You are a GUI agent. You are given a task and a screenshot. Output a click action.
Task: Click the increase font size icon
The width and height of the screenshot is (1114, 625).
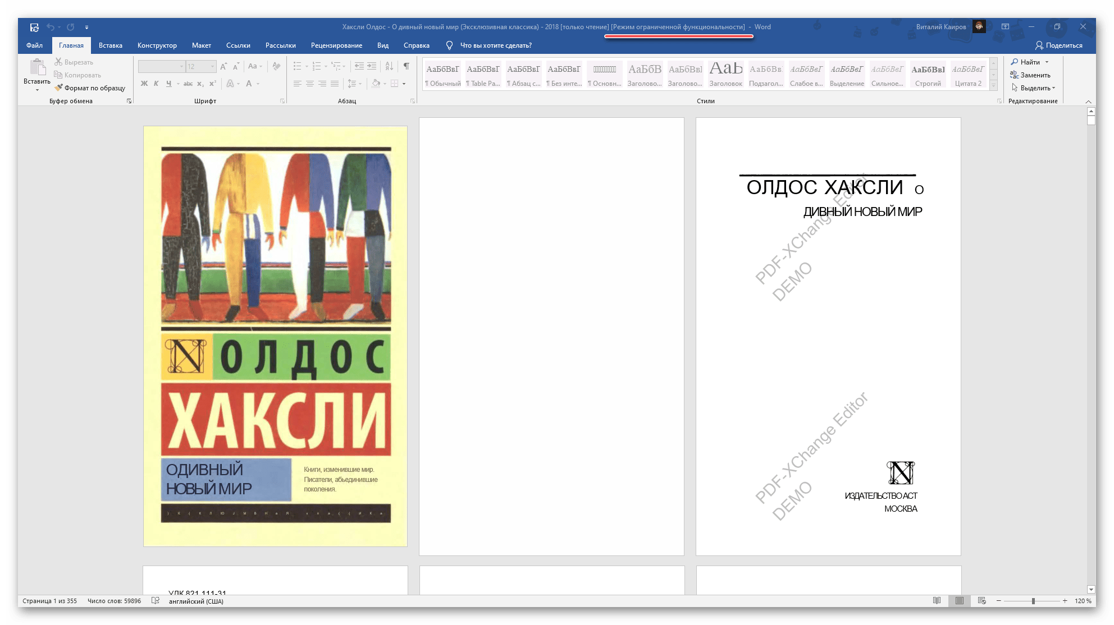(223, 67)
